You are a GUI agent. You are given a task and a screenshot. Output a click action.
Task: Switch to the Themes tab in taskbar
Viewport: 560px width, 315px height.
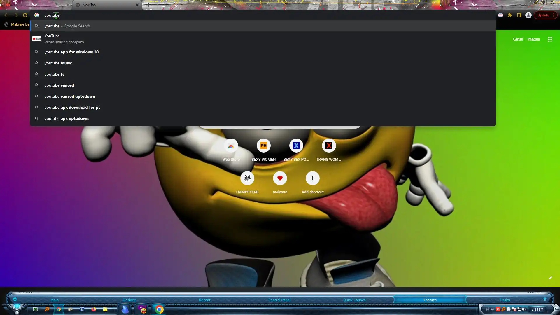430,300
